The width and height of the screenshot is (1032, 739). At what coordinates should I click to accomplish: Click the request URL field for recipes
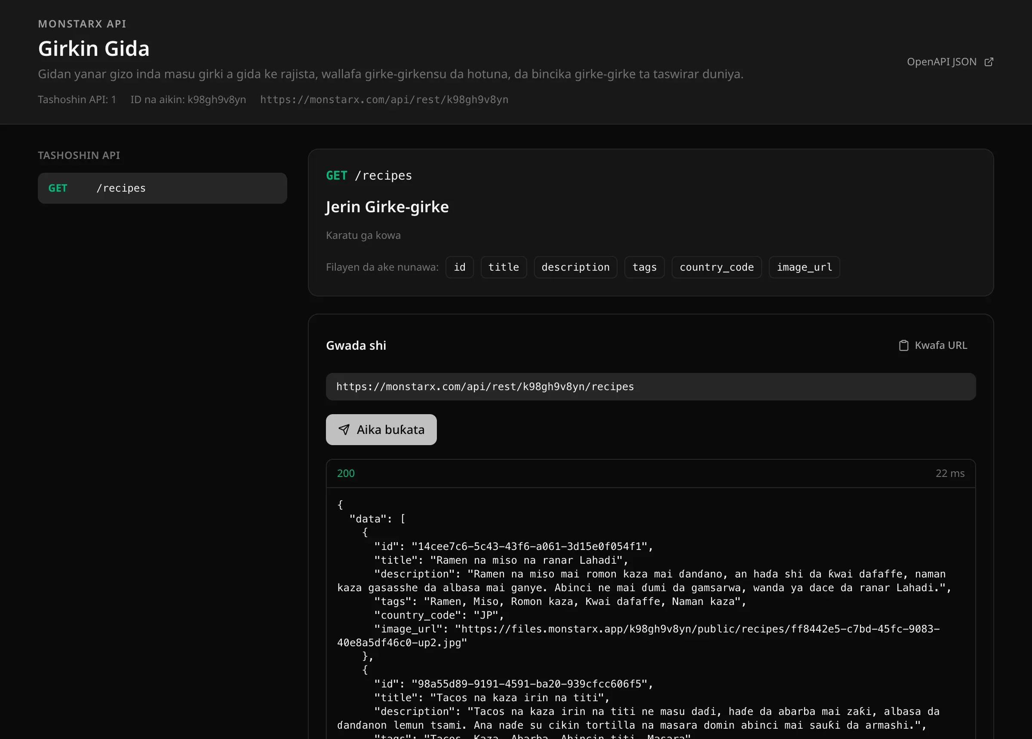tap(650, 387)
